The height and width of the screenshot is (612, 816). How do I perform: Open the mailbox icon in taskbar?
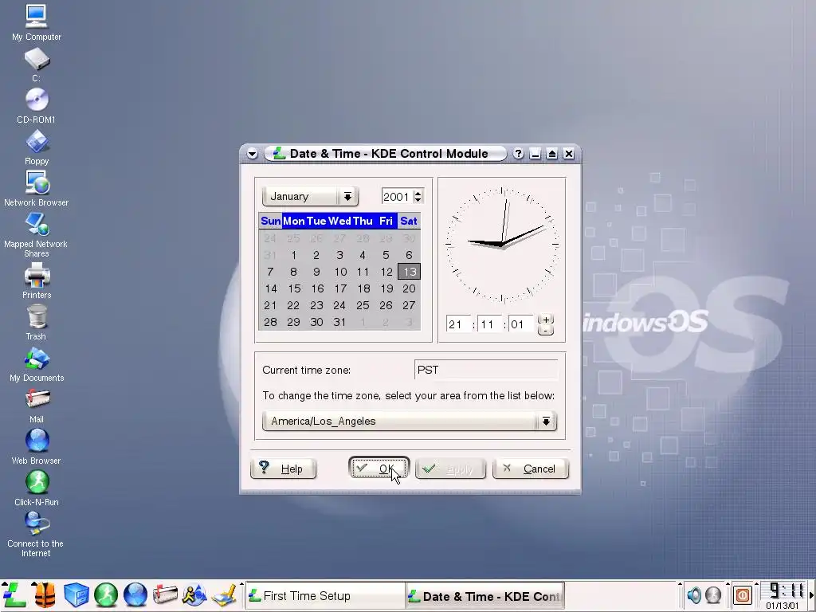click(x=165, y=595)
